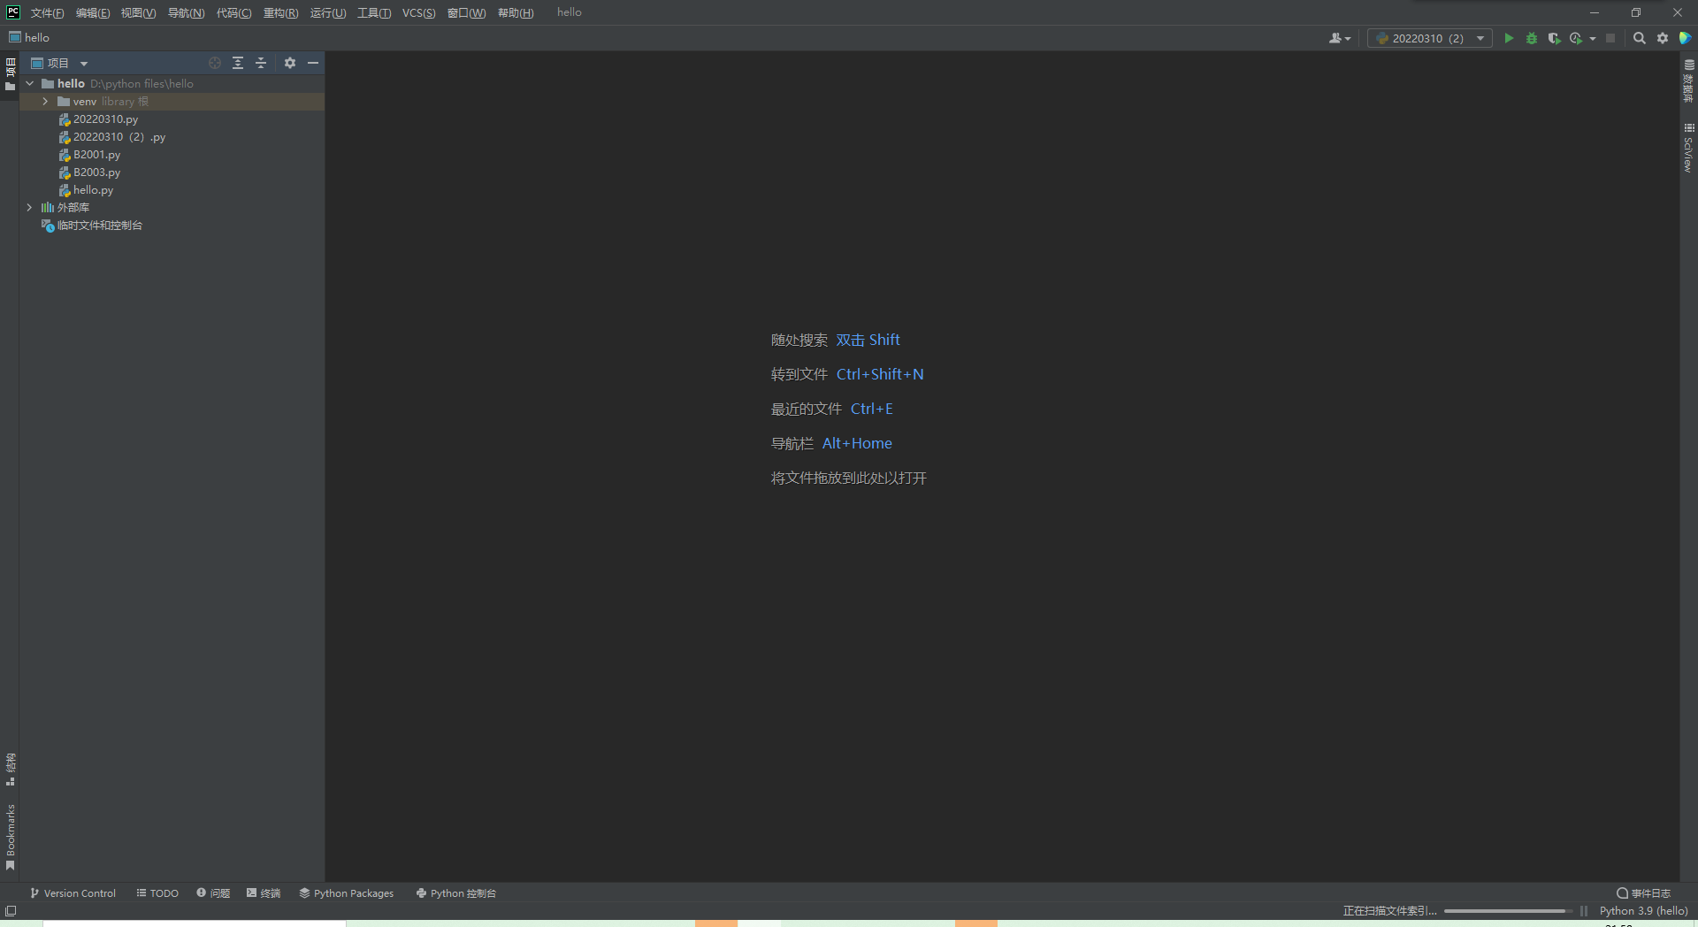This screenshot has height=927, width=1698.
Task: Open the profiler run options arrow
Action: pyautogui.click(x=1593, y=38)
